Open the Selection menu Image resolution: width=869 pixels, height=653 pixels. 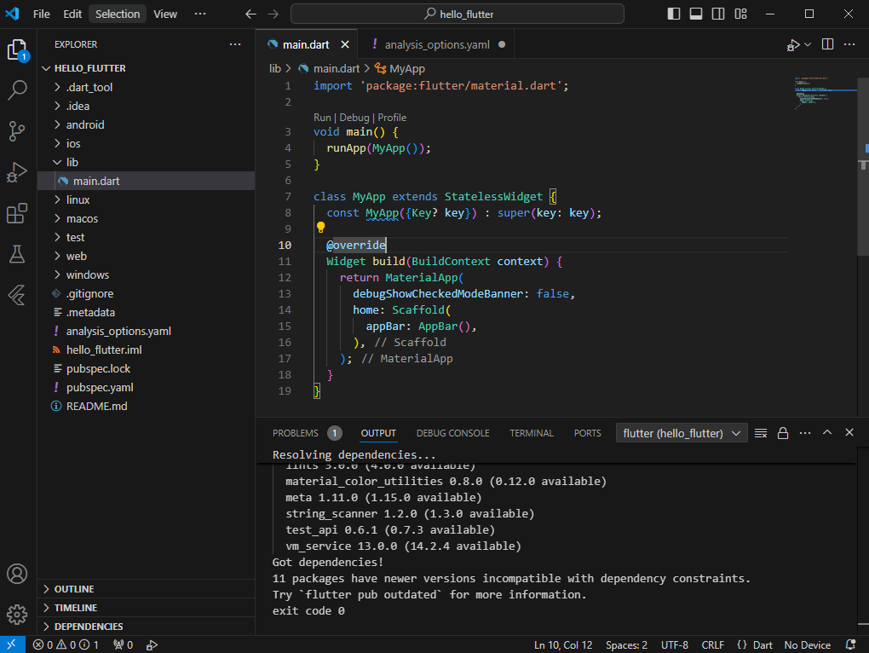[118, 14]
